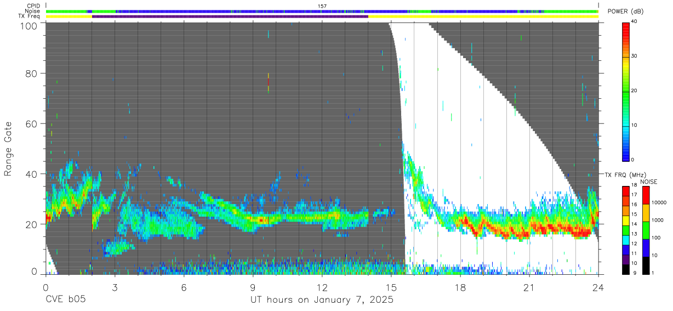
Task: Click the 100 tick on Range Gate axis
Action: coord(30,25)
